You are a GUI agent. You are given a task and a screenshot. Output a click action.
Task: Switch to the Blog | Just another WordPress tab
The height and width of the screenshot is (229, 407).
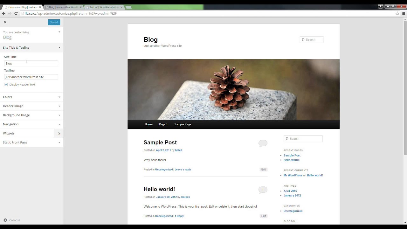coord(63,7)
